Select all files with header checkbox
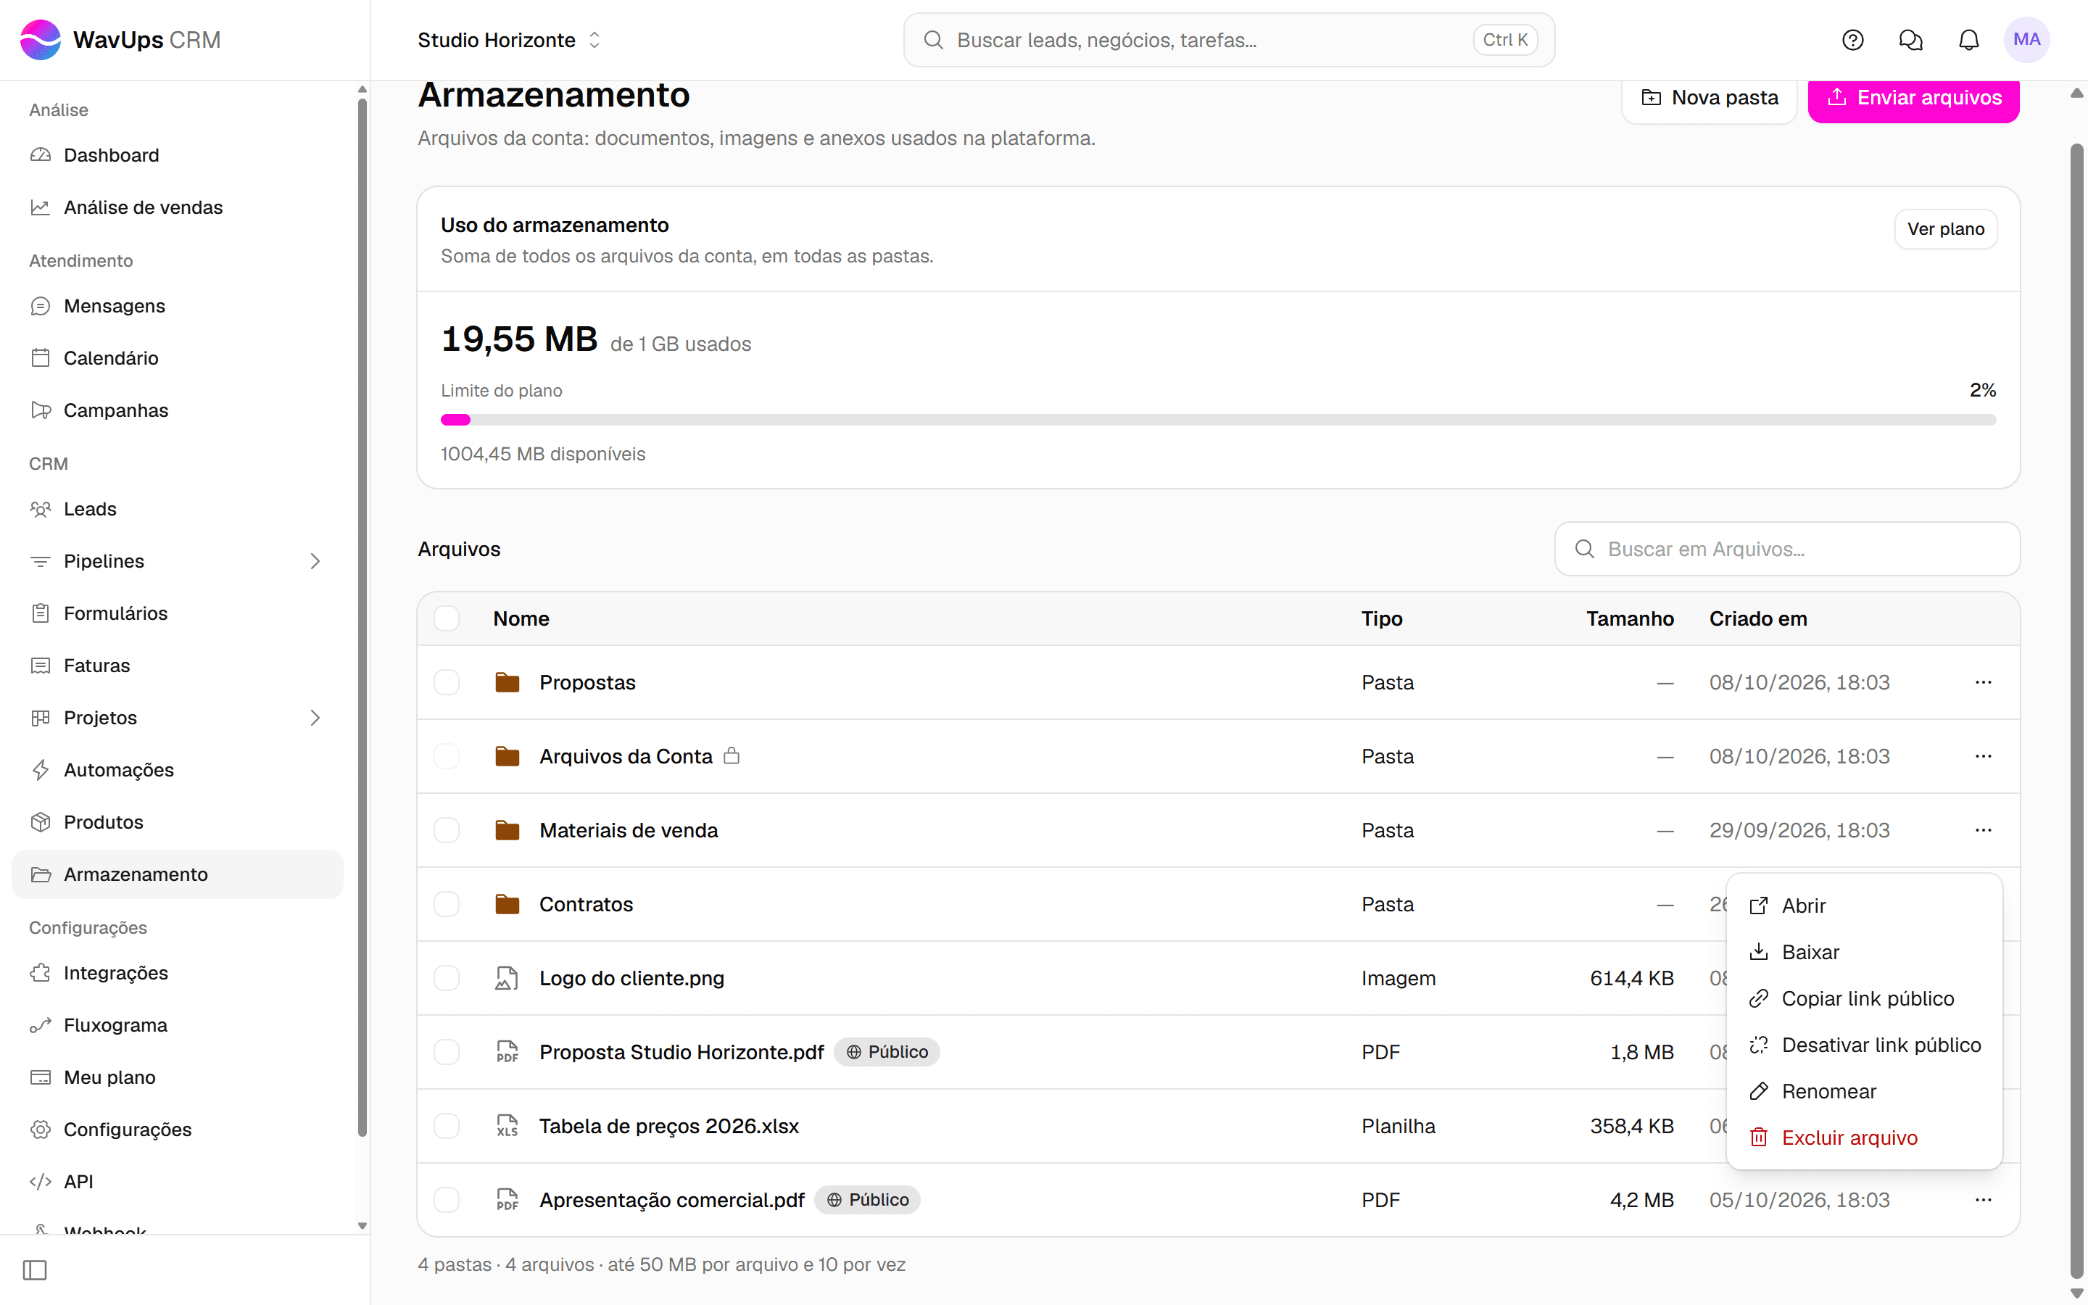The height and width of the screenshot is (1305, 2088). [446, 619]
